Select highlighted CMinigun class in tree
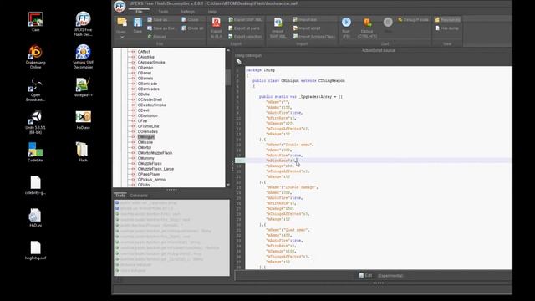 point(146,137)
